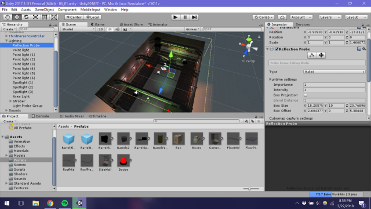Viewport: 371px width, 209px height.
Task: Toggle scene lighting sun icon
Action: (110, 29)
